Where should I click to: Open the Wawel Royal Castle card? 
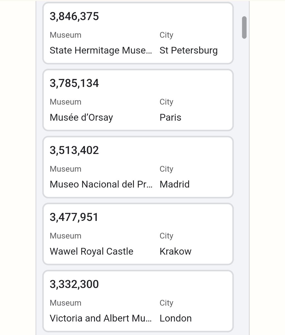point(138,234)
